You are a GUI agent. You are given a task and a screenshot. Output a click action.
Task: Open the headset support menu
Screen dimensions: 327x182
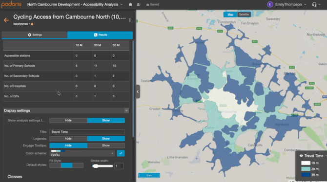(x=316, y=4)
